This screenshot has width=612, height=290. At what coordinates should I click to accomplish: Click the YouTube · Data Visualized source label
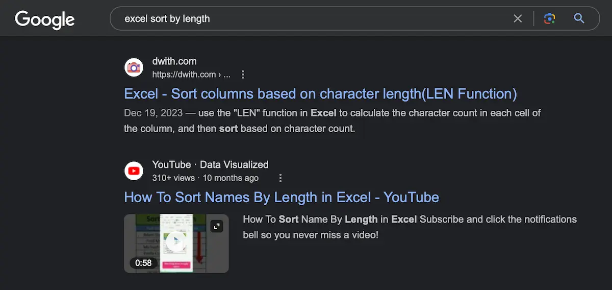210,164
